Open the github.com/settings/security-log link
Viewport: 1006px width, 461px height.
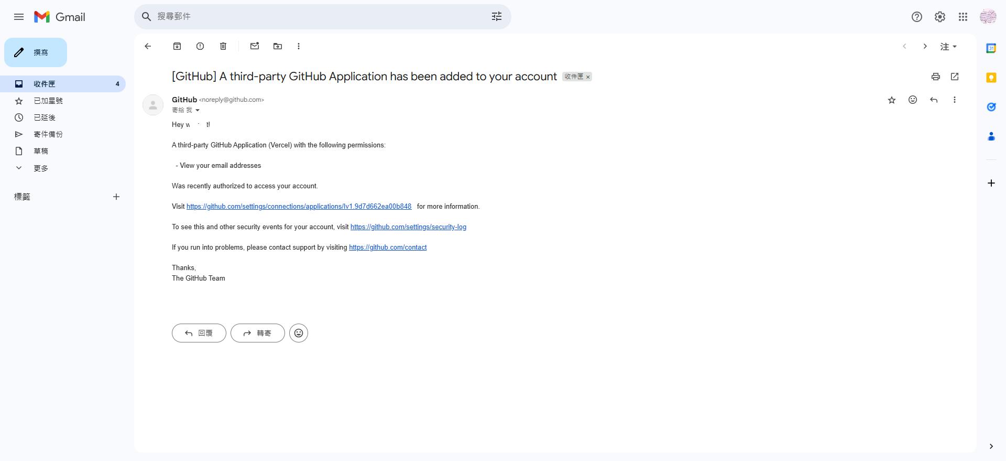pyautogui.click(x=408, y=227)
